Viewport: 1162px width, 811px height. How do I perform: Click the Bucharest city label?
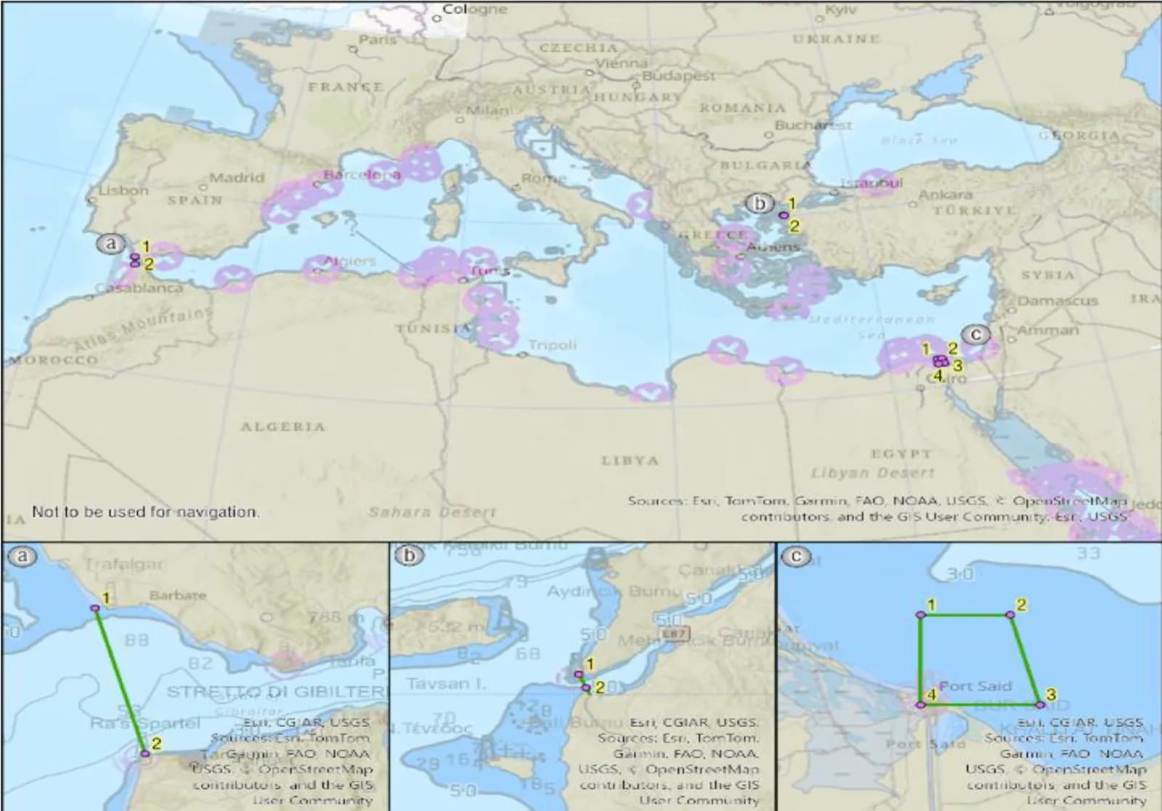tap(813, 125)
